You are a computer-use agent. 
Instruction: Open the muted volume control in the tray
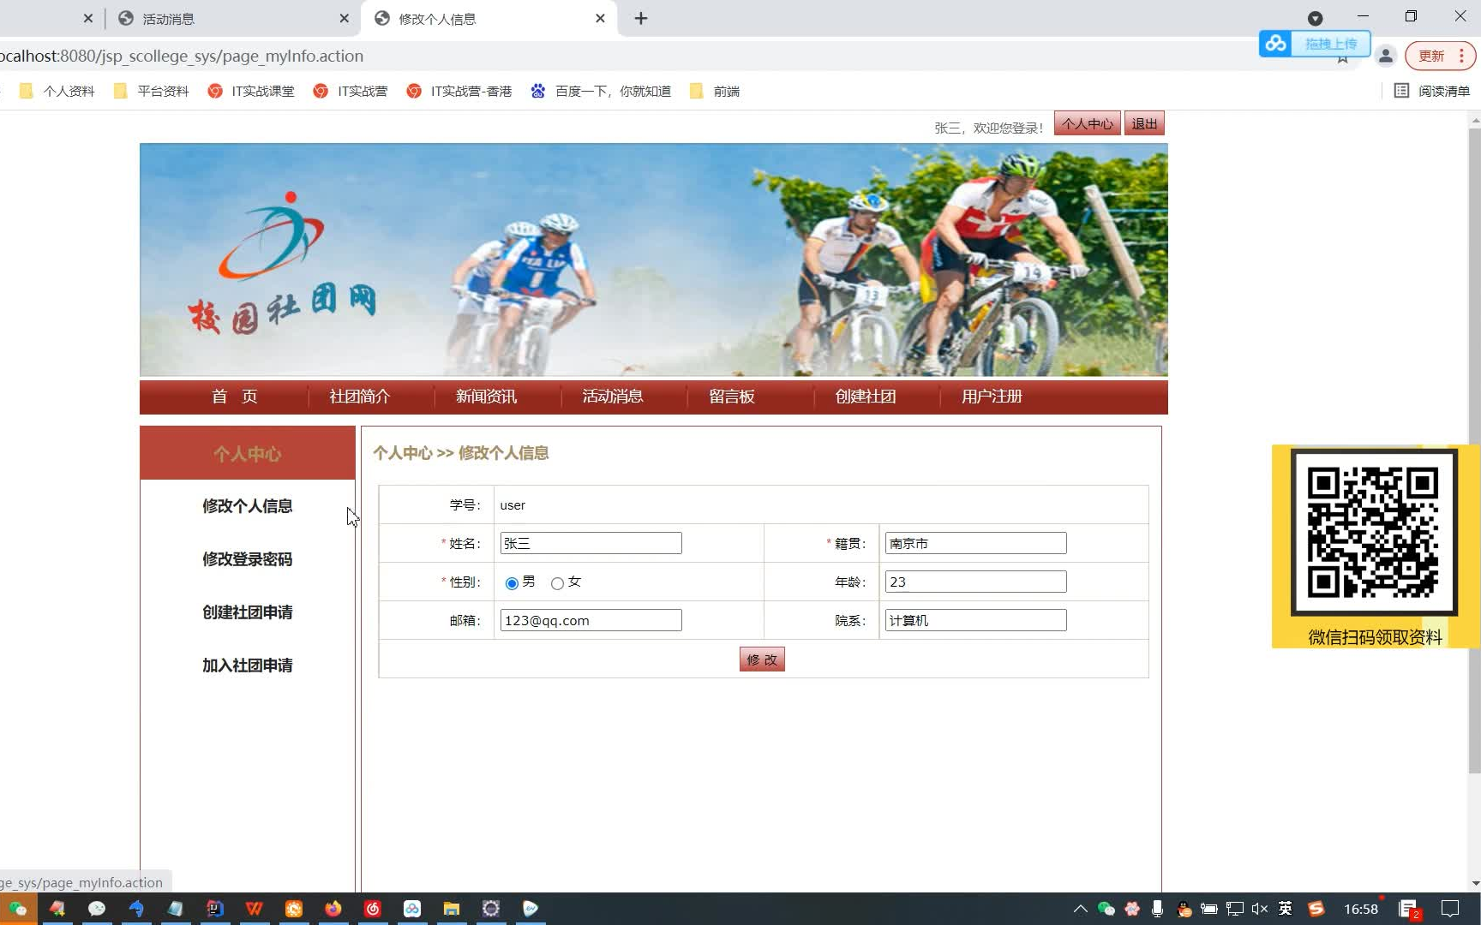(1259, 910)
